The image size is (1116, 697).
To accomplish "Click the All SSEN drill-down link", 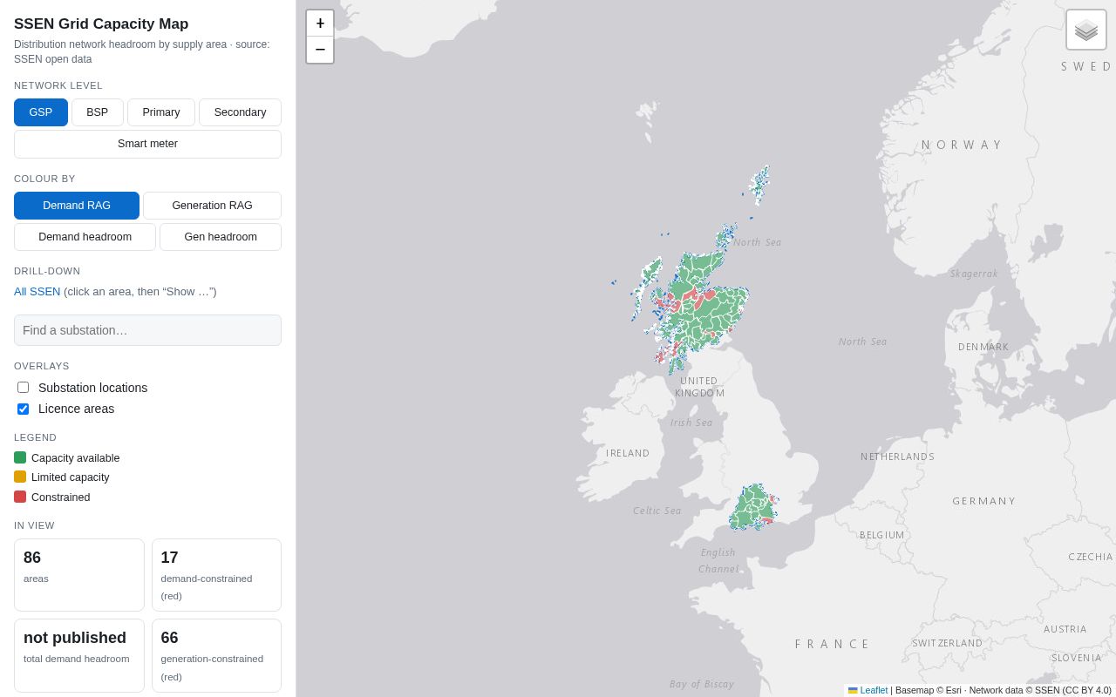I will [x=37, y=292].
